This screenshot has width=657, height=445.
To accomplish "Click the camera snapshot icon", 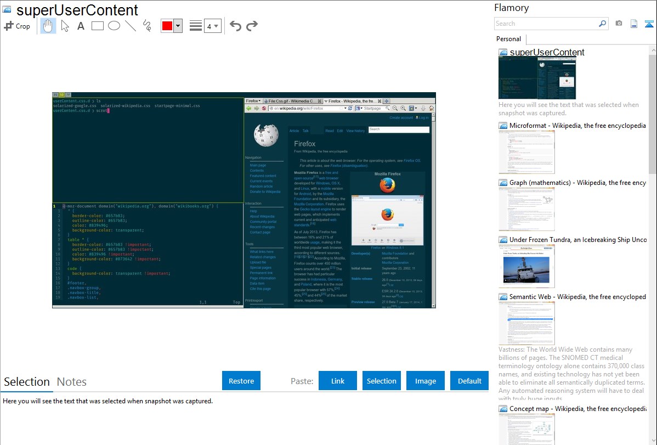I will pos(619,24).
